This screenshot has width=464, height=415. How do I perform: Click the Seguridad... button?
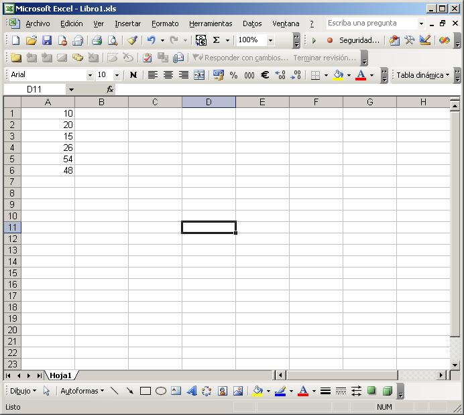(359, 40)
